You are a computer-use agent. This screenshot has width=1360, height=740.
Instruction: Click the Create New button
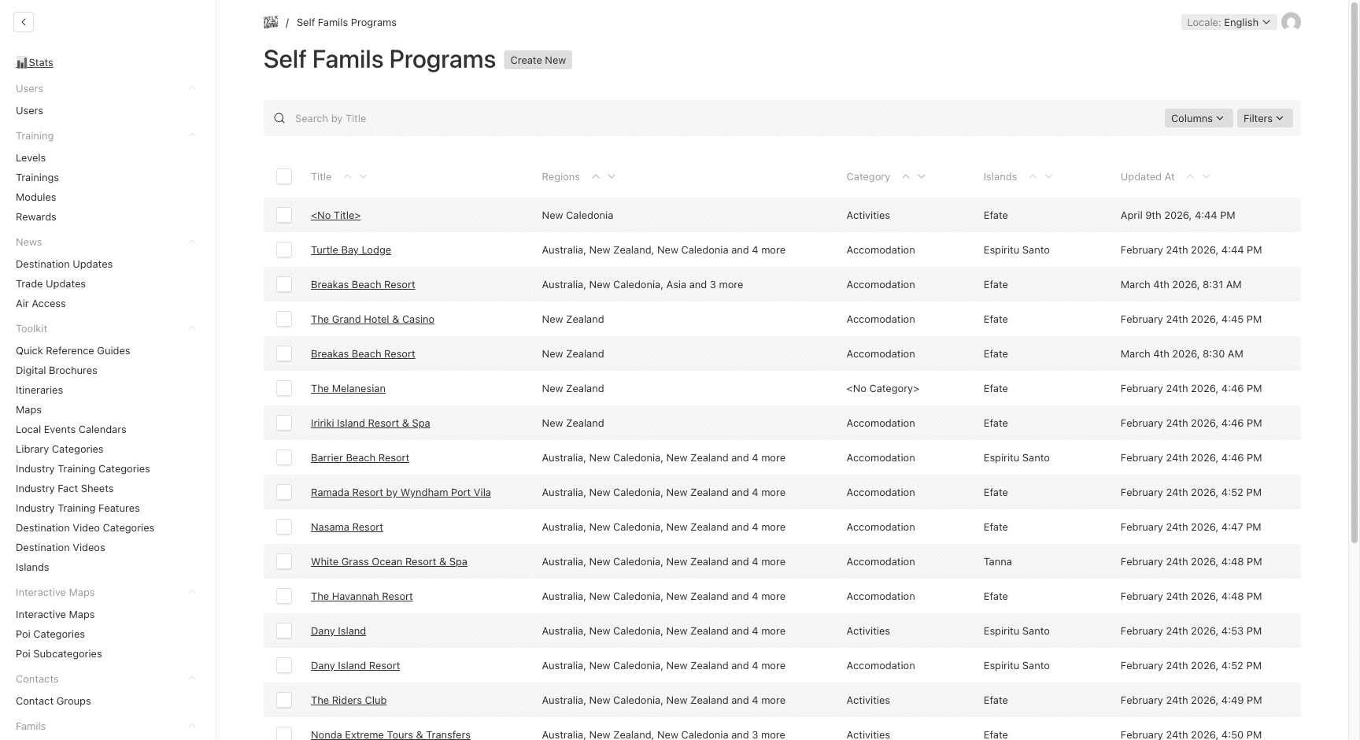coord(538,60)
